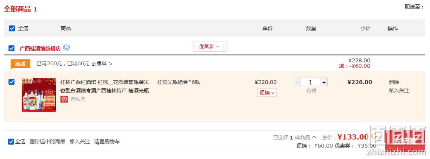This screenshot has width=430, height=159.
Task: Decrease quantity with the minus button
Action: (x=297, y=82)
